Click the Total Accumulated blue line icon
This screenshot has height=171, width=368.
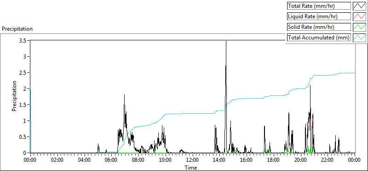tap(359, 37)
